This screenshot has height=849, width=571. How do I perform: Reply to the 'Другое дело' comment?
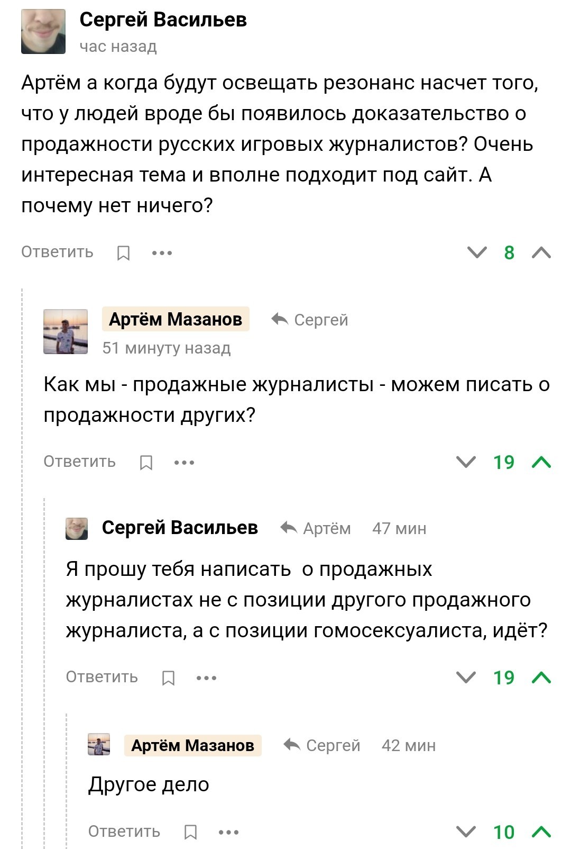pyautogui.click(x=124, y=831)
